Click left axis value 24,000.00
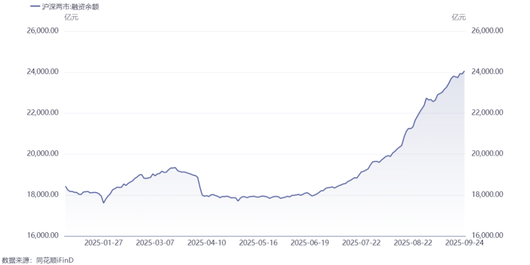The height and width of the screenshot is (265, 530). click(x=43, y=72)
